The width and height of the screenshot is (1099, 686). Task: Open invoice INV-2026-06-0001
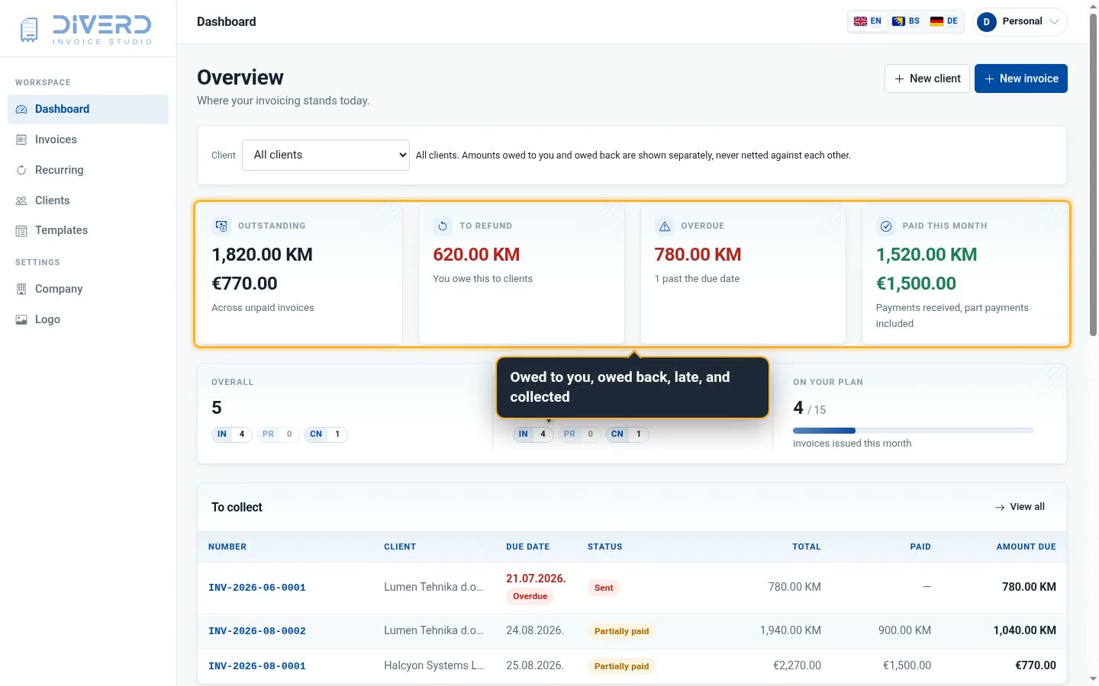257,588
